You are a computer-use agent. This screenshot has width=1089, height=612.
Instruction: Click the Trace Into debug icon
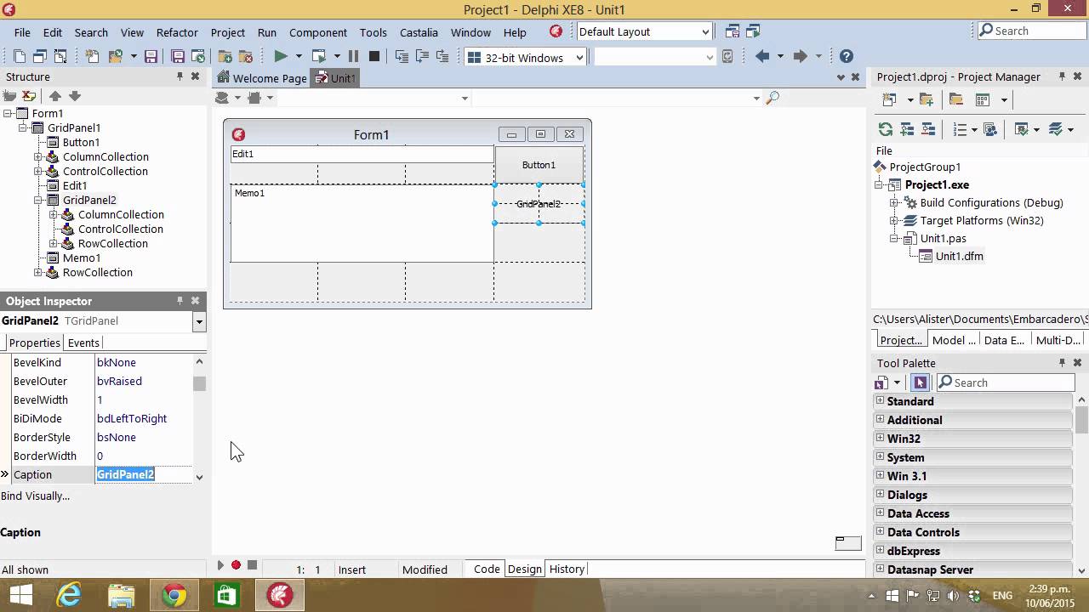(x=402, y=57)
